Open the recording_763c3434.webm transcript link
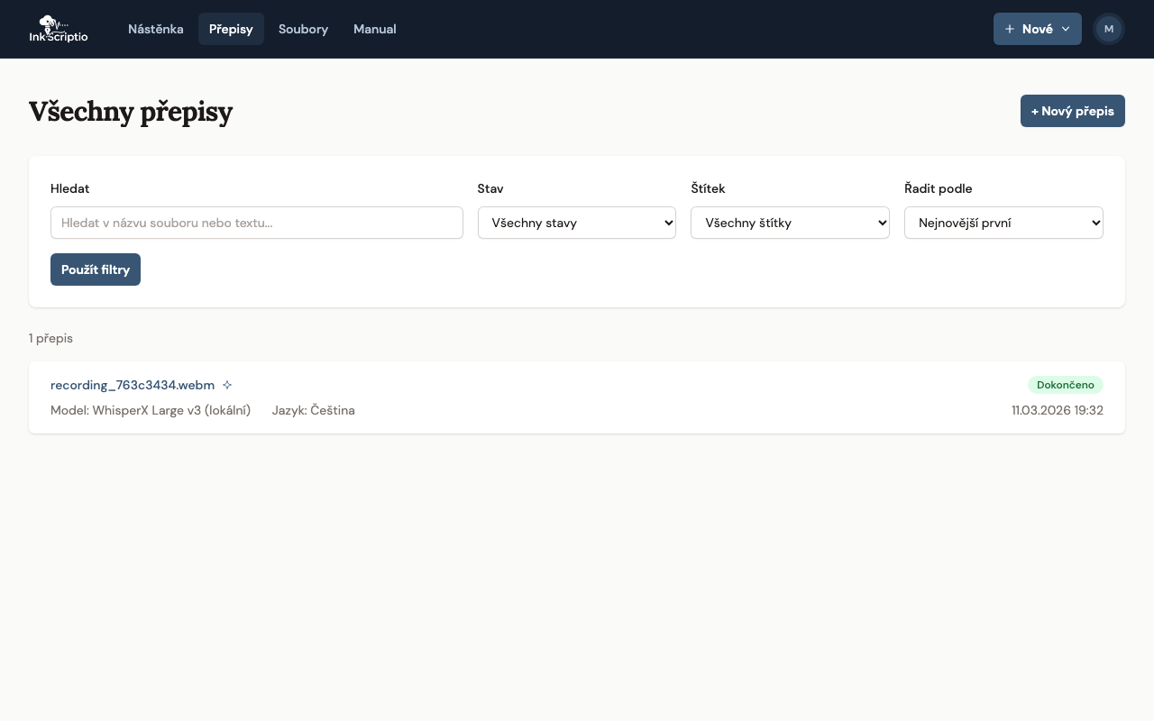Viewport: 1154px width, 721px height. coord(133,385)
